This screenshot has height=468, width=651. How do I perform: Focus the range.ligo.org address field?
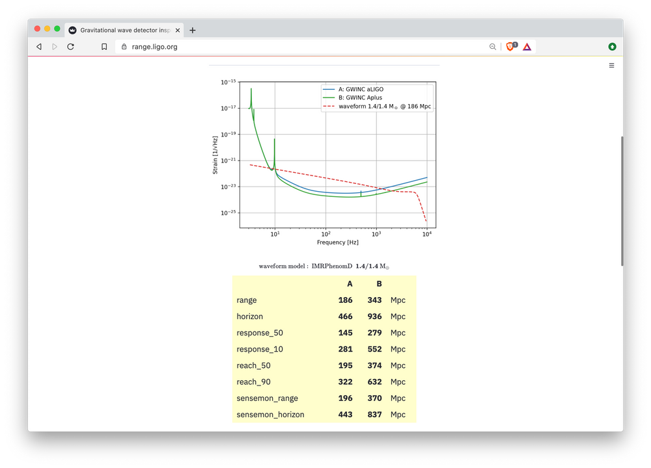(303, 47)
